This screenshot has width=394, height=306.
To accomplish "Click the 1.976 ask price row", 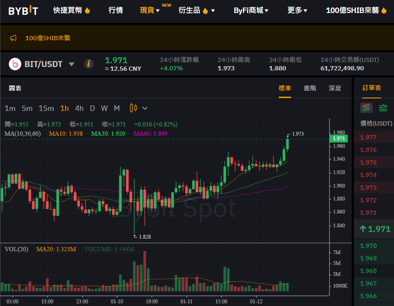I will 374,150.
